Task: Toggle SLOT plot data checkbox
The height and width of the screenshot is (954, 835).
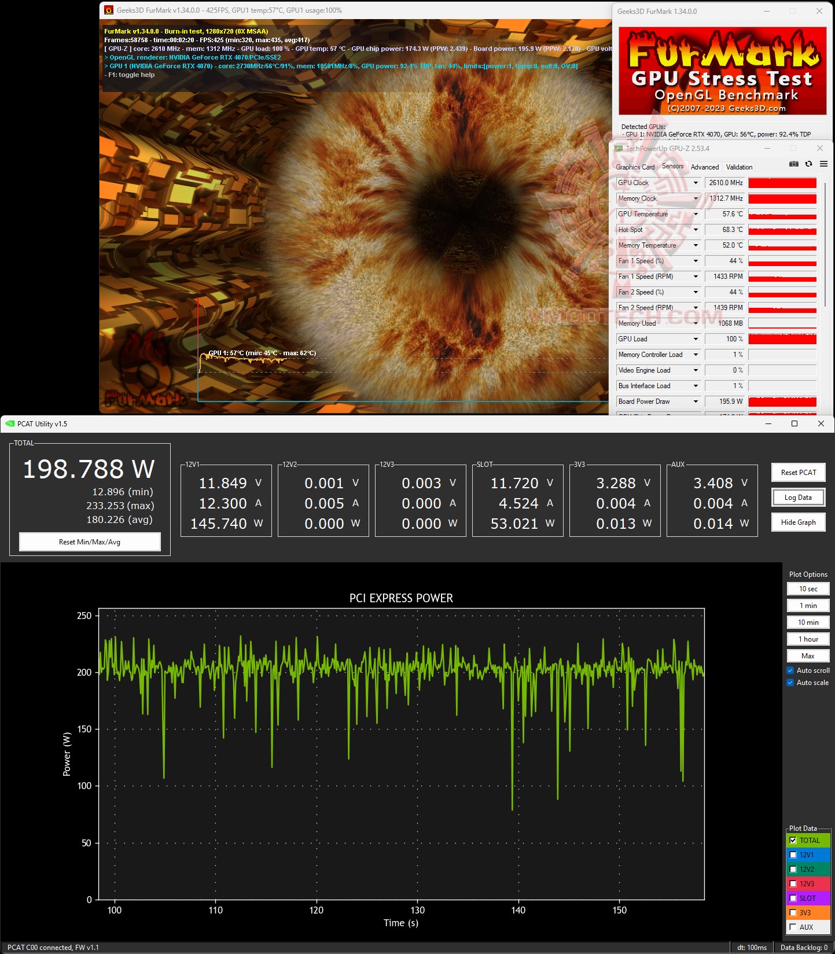Action: 793,898
